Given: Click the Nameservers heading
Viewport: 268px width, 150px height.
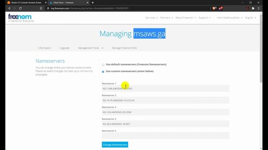Looking at the screenshot, I should (x=50, y=61).
